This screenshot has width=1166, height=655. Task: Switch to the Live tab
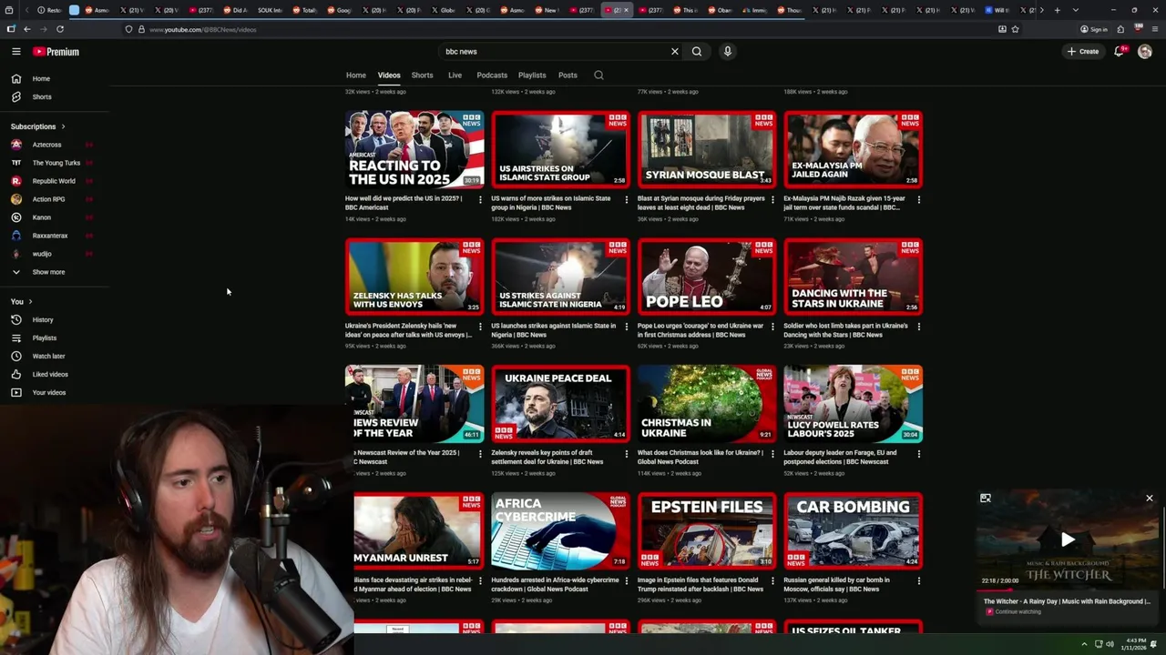coord(455,76)
